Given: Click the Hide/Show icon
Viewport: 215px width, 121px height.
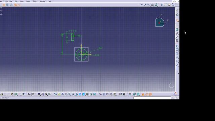Looking at the screenshot, I should [x=91, y=94].
